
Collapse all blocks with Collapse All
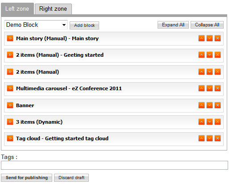point(207,25)
